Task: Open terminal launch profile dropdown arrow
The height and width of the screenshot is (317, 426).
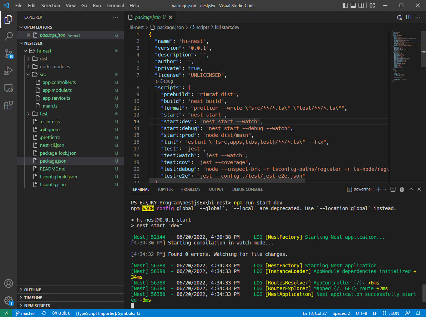Action: 384,189
